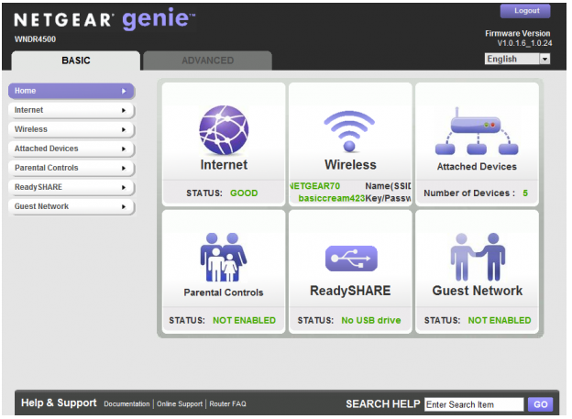The width and height of the screenshot is (572, 419).
Task: Click the No USB drive status
Action: 371,321
